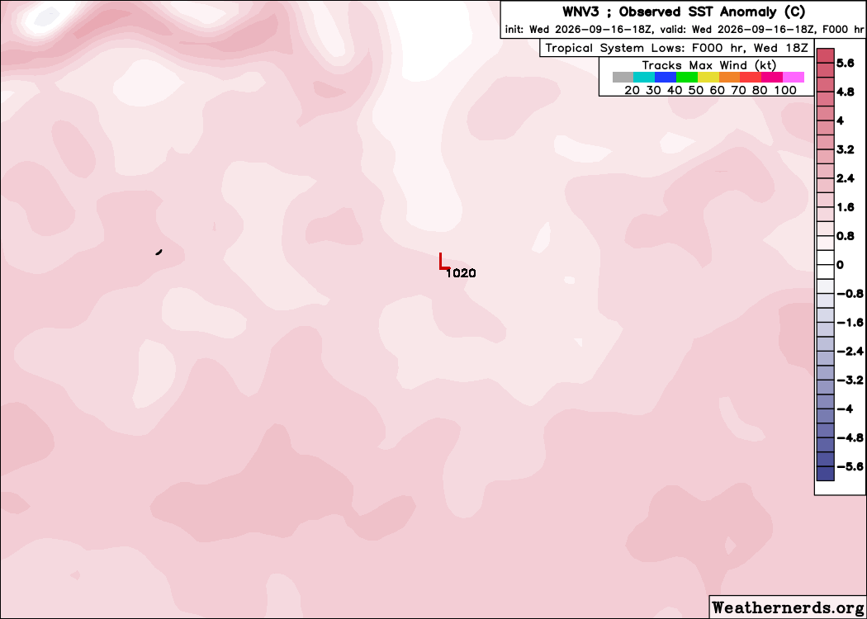Click the red L low-pressure marker
Screen dimensions: 867x619
pyautogui.click(x=444, y=262)
